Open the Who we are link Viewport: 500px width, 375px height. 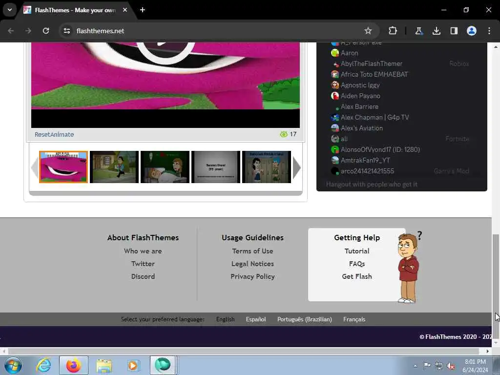coord(143,251)
